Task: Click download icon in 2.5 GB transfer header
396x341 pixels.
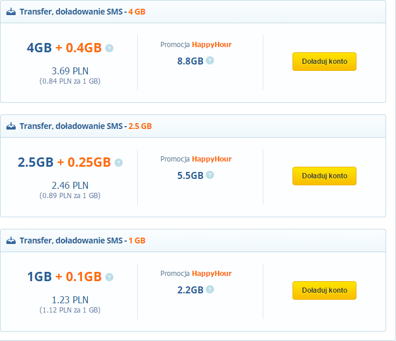Action: [x=11, y=126]
